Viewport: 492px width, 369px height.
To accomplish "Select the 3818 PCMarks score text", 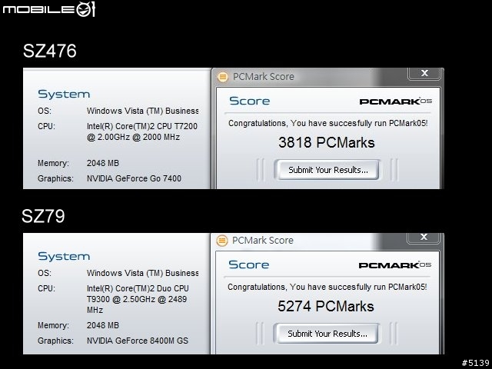I will click(x=326, y=142).
